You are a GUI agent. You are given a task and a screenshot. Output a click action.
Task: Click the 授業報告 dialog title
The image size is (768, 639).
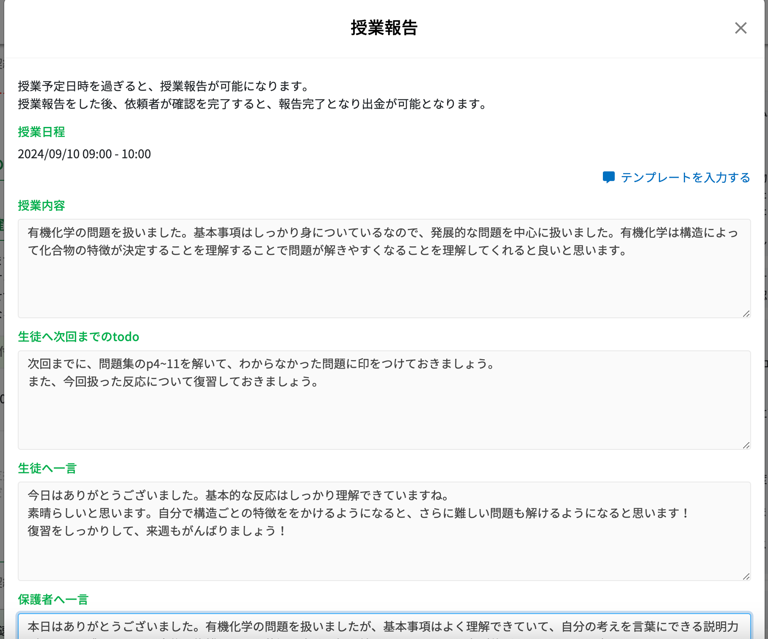384,28
